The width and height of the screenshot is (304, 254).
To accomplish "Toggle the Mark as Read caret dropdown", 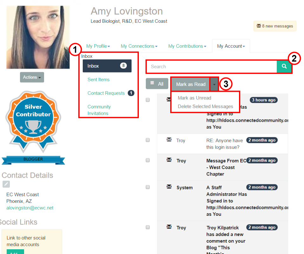I will pyautogui.click(x=214, y=84).
